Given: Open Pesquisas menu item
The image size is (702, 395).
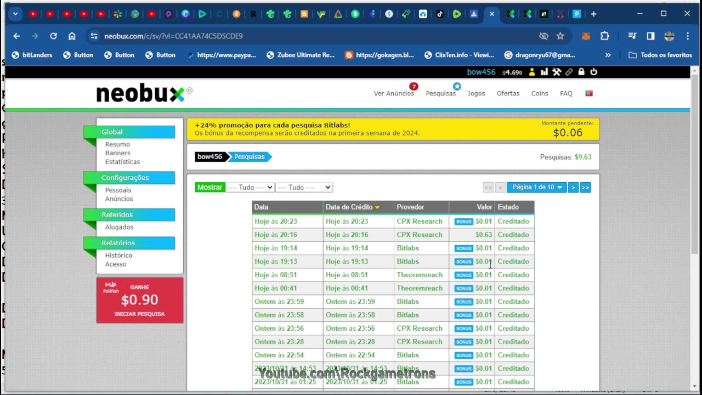Looking at the screenshot, I should click(x=441, y=93).
